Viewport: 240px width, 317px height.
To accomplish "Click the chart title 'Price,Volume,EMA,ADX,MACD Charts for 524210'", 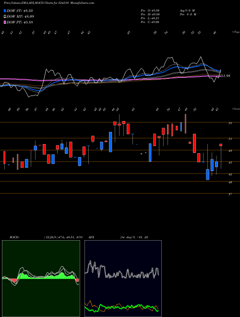I will coord(36,3).
